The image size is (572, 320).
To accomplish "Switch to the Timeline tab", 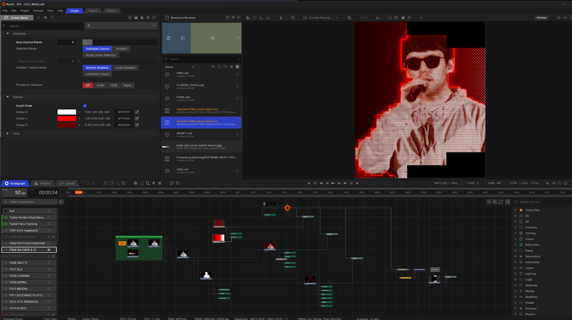I will coord(42,183).
